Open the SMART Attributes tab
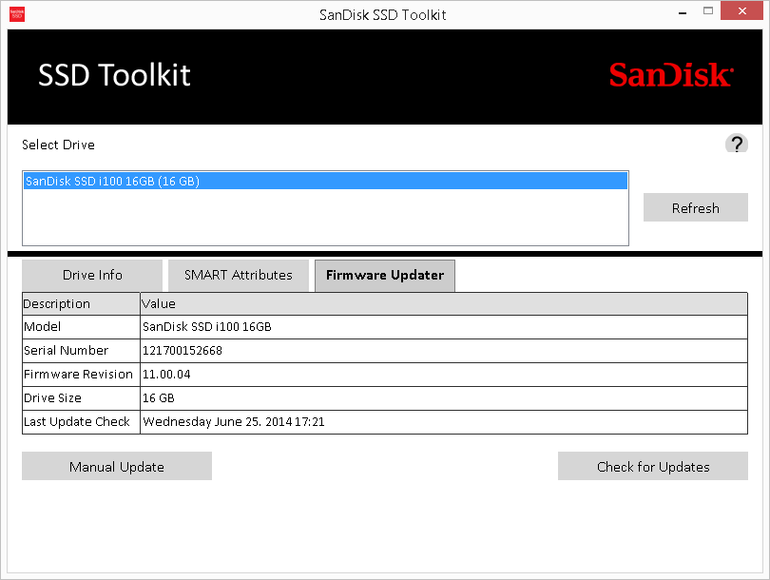 (x=239, y=275)
